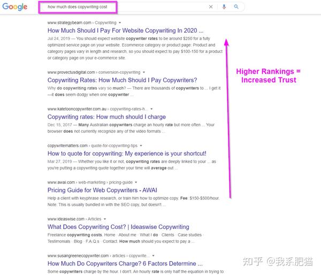The image size is (321, 275).
Task: Start voice search with microphone icon
Action: [224, 7]
